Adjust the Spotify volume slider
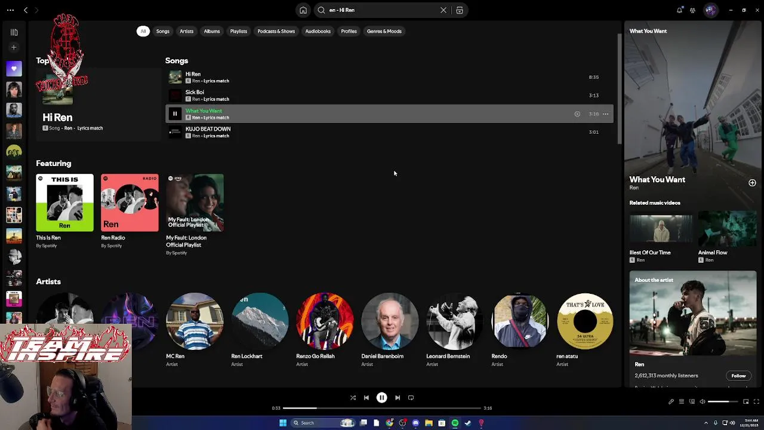This screenshot has width=764, height=430. coord(723,402)
